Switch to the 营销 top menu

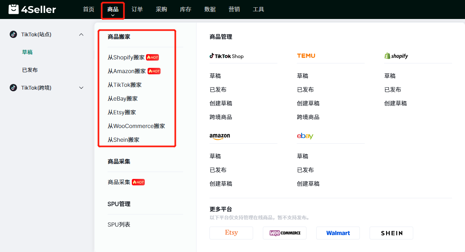point(234,9)
